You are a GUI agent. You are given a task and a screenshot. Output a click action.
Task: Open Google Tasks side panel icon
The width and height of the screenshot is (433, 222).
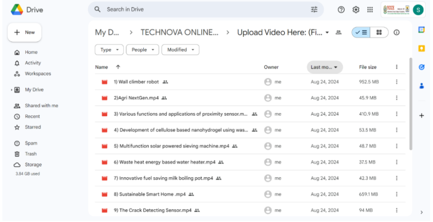(422, 67)
